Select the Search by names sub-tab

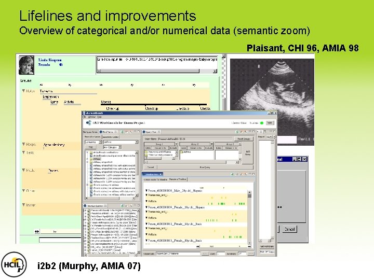coord(92,137)
